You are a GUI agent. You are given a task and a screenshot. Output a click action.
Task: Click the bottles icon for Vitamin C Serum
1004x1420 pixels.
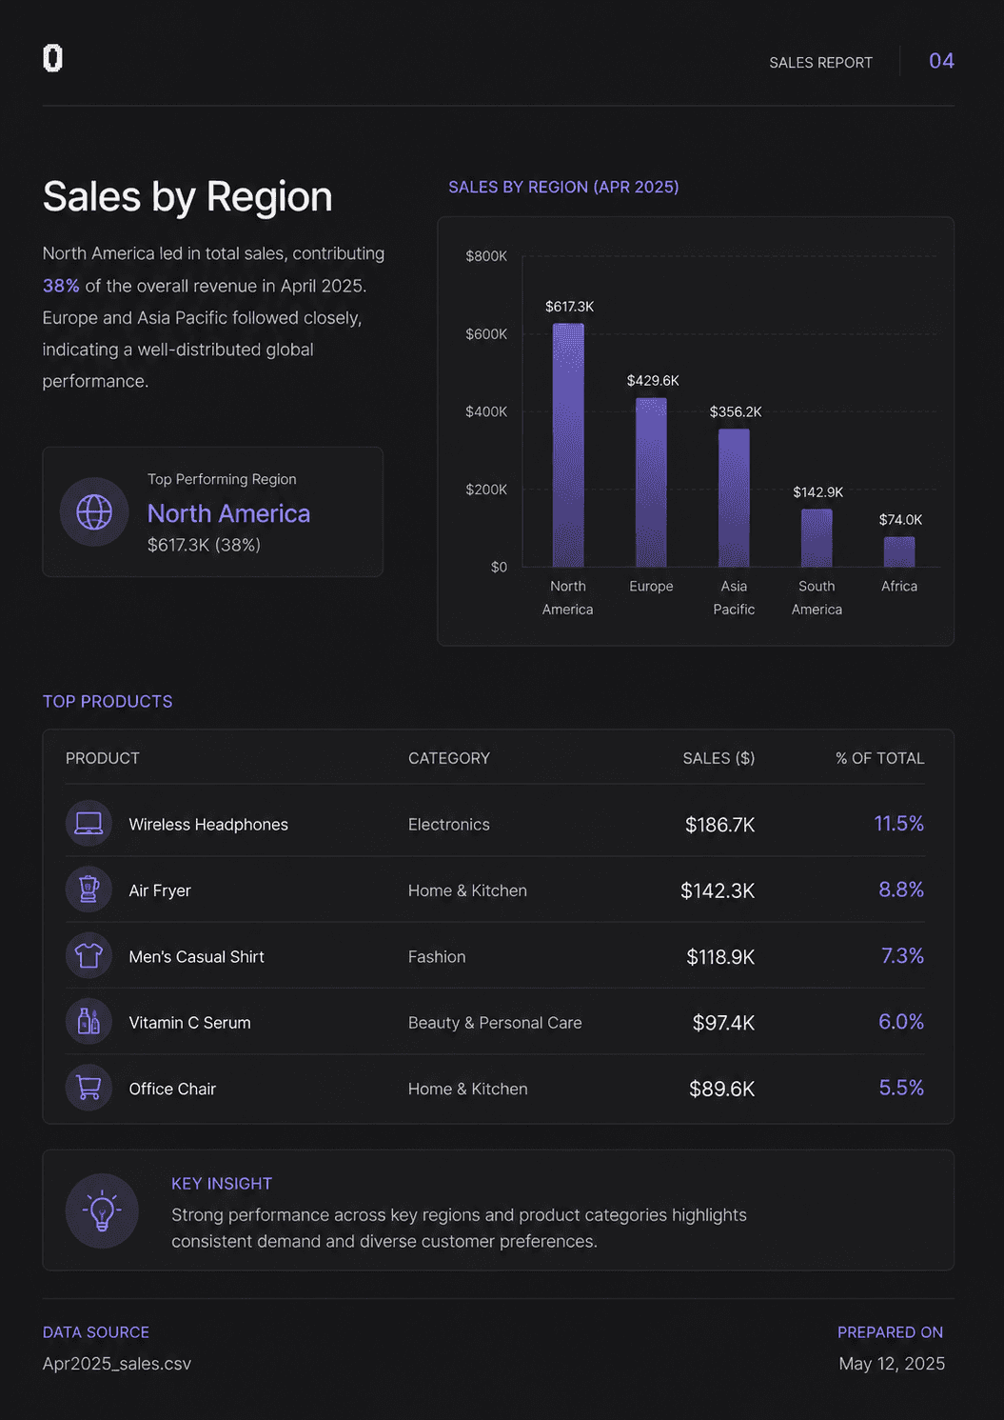(x=89, y=1021)
